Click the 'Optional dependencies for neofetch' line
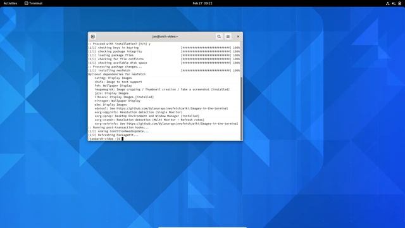This screenshot has width=405, height=228. 116,74
